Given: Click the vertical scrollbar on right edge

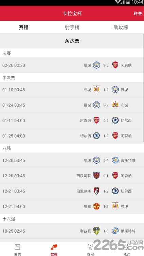Looking at the screenshot, I should click(143, 88).
